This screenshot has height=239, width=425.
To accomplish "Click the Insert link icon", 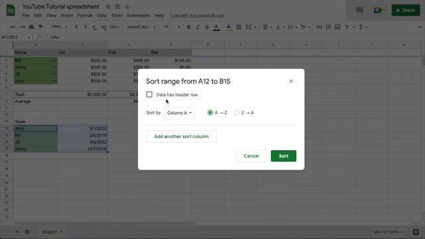I will tap(319, 27).
